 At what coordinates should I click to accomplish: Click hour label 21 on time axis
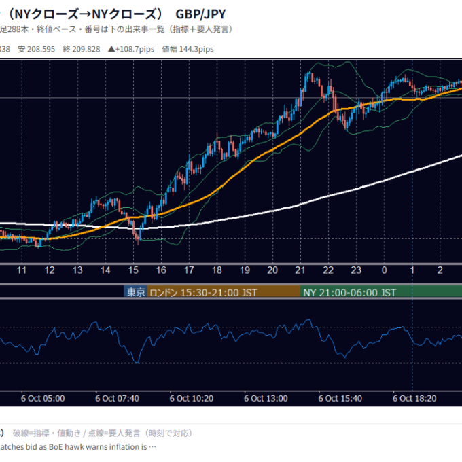pos(300,270)
